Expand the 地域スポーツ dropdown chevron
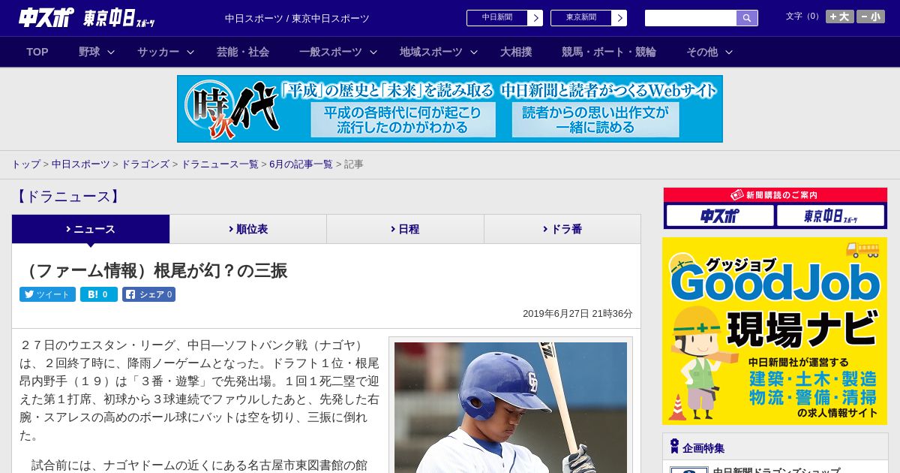Screen dimensions: 900x473 click(x=474, y=52)
